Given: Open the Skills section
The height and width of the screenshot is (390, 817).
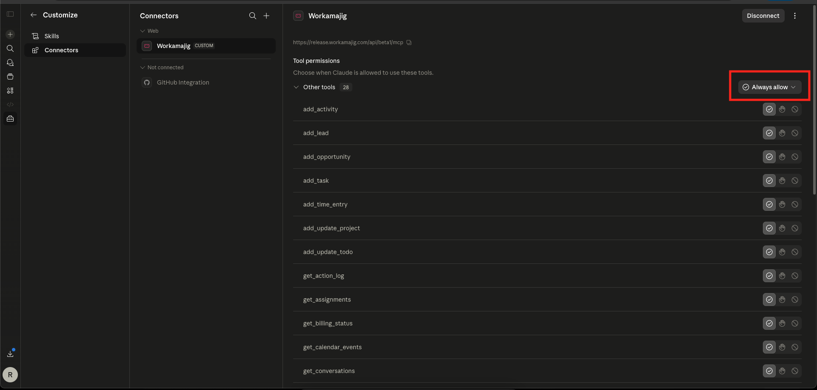Looking at the screenshot, I should pos(75,36).
